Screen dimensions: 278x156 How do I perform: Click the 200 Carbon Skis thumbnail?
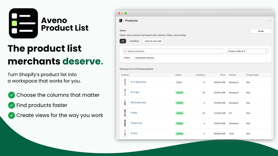(x=125, y=103)
